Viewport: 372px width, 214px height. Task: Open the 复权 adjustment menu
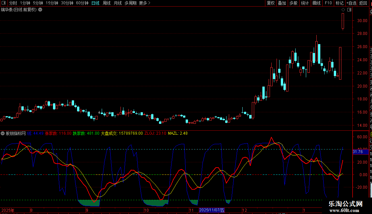271,3
